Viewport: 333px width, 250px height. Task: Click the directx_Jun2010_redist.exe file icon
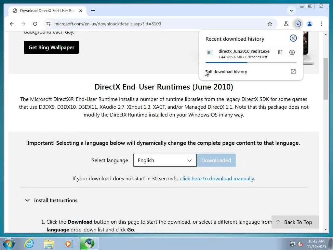pos(210,52)
